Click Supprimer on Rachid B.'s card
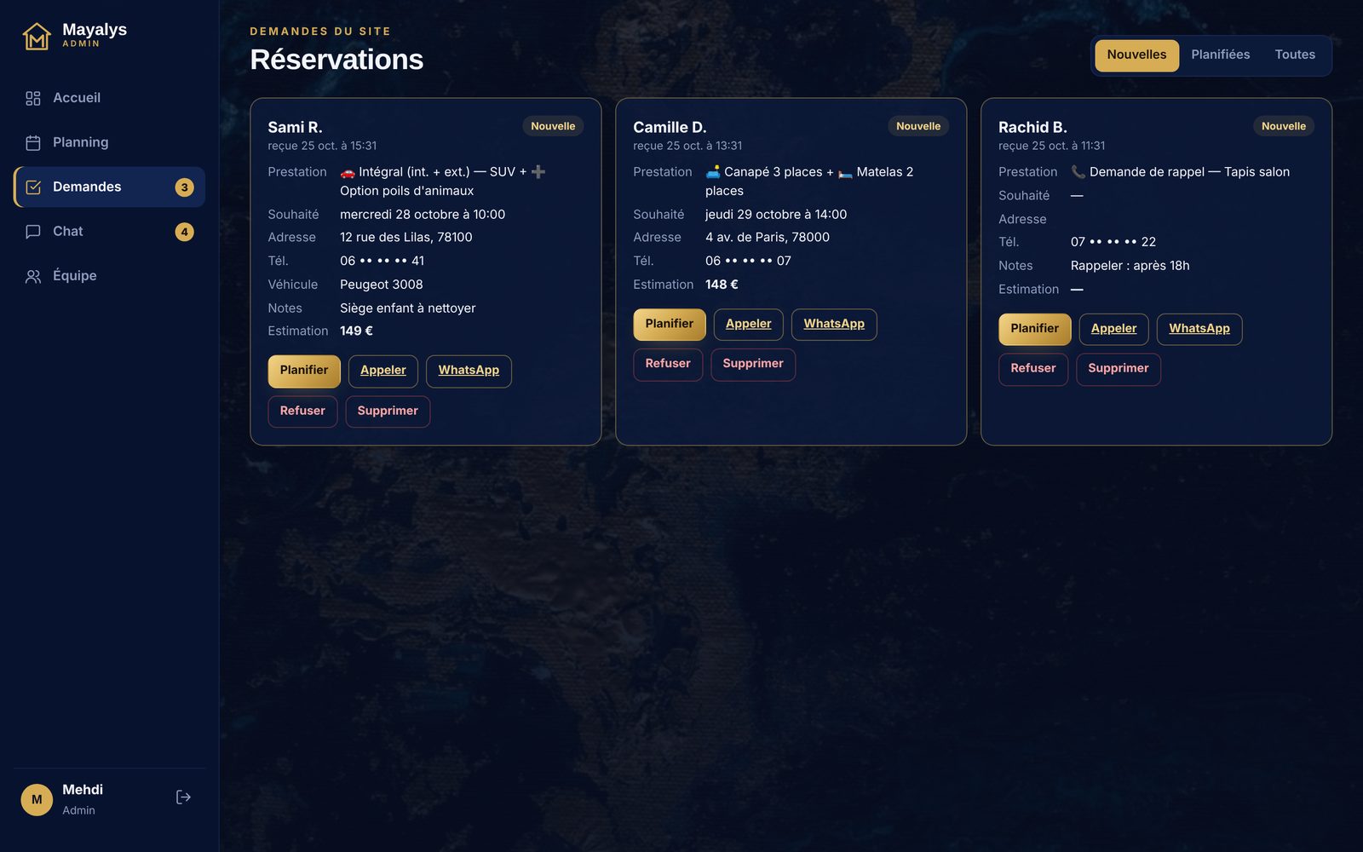 tap(1119, 369)
